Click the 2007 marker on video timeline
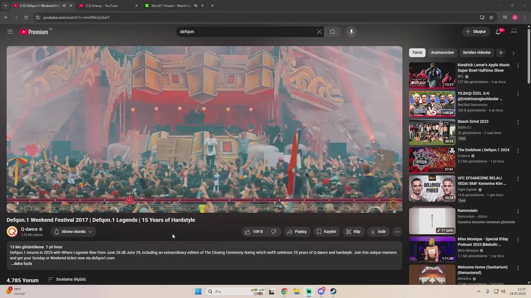Screen dimensions: 531x298 pyautogui.click(x=130, y=199)
